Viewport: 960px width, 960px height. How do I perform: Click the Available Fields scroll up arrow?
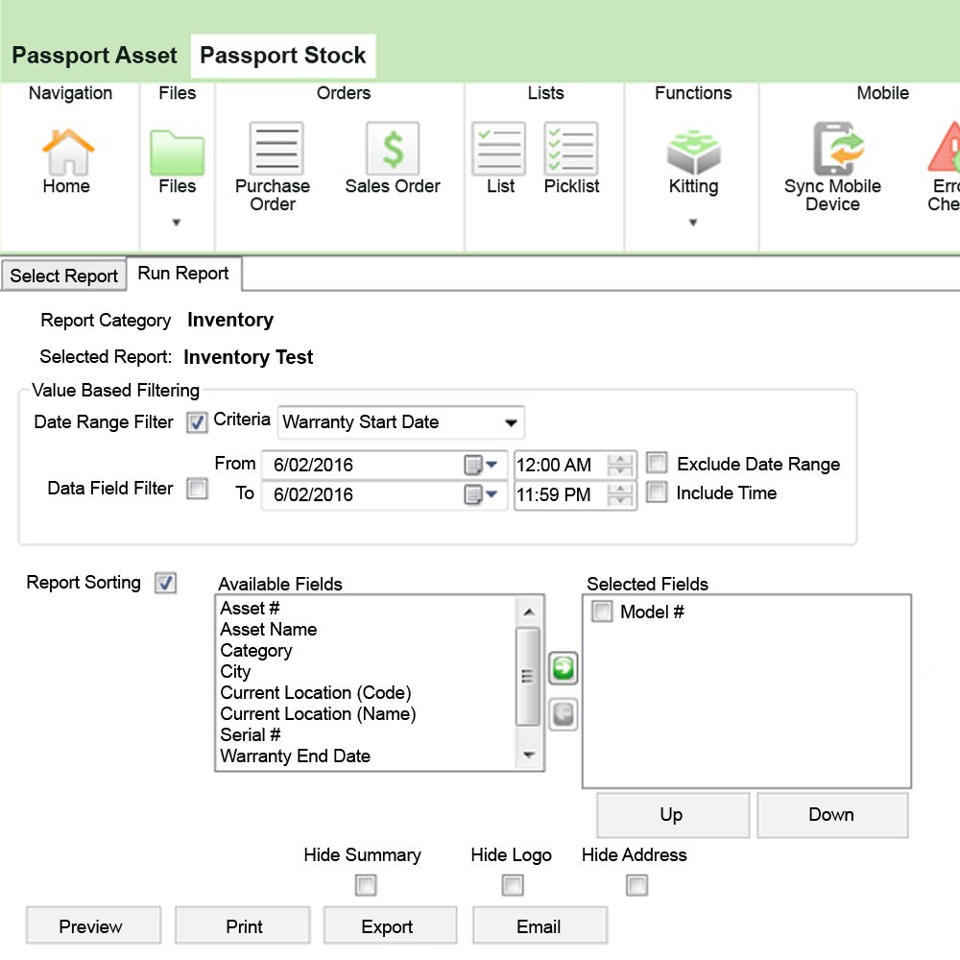[x=529, y=612]
